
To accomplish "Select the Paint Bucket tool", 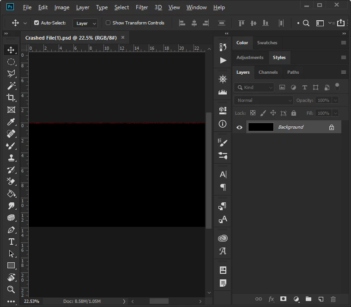I will (11, 194).
